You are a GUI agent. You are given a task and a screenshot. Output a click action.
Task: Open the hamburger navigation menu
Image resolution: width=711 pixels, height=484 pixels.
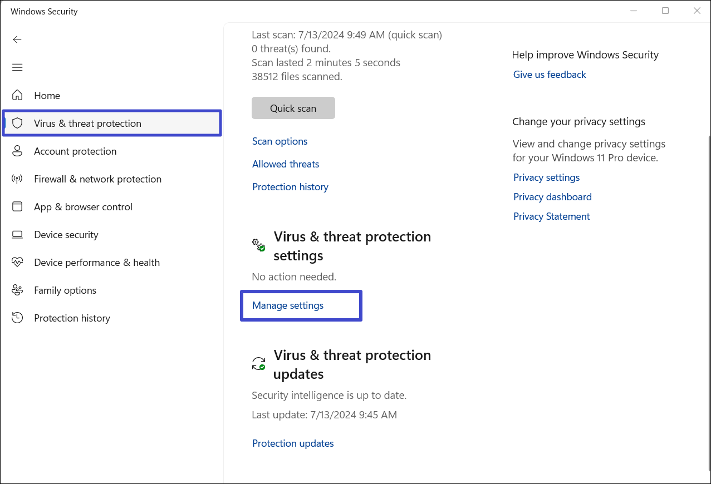coord(17,67)
